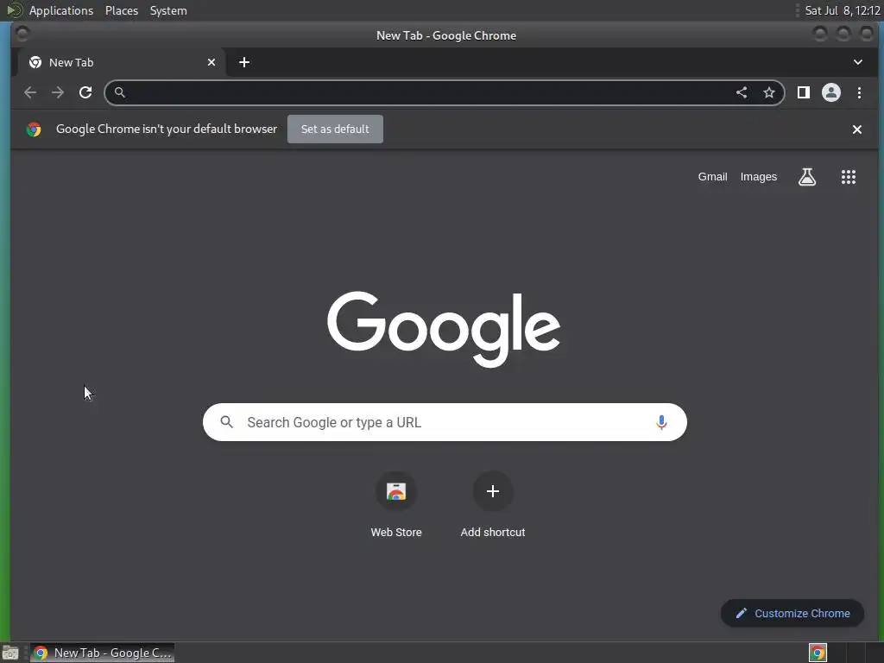This screenshot has width=884, height=663.
Task: Click Set as default button
Action: click(335, 129)
